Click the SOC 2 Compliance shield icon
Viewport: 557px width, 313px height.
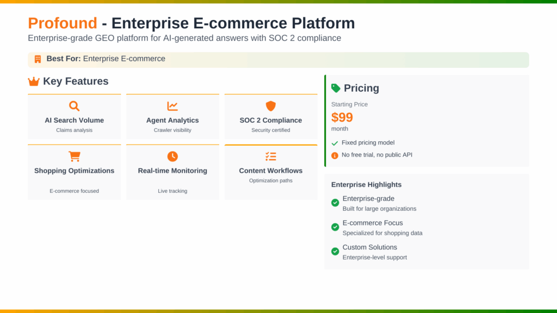(271, 106)
